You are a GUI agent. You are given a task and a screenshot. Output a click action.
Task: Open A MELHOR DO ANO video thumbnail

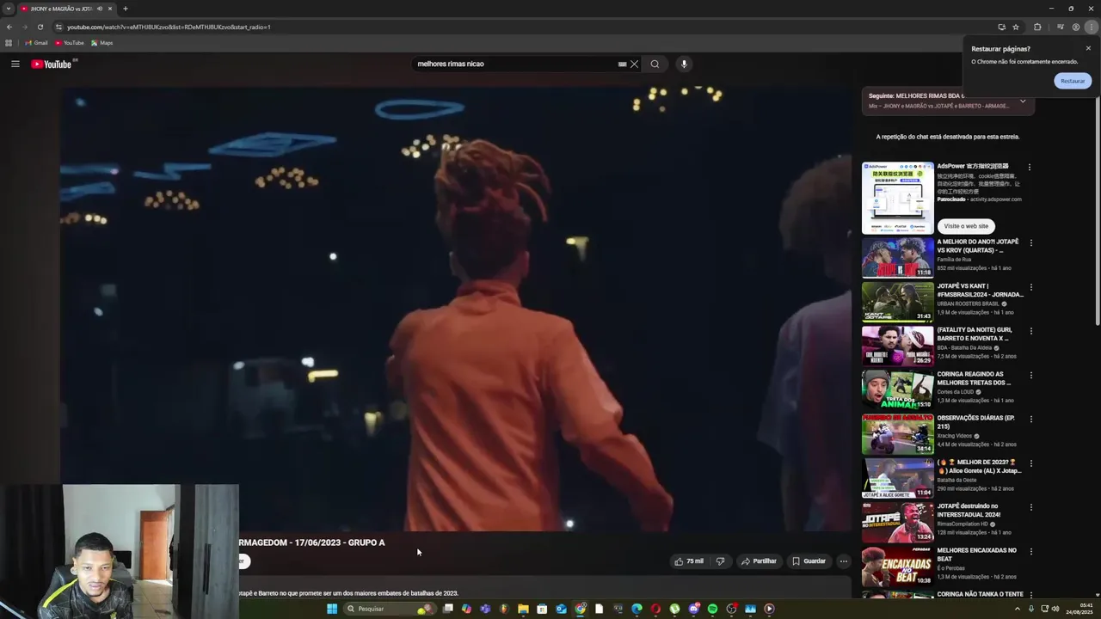(x=897, y=258)
